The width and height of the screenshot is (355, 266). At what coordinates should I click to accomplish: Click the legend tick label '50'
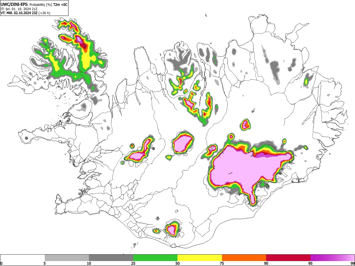pyautogui.click(x=177, y=263)
